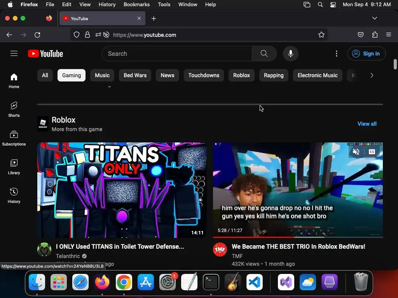398x298 pixels.
Task: Open Google Chrome from dock
Action: pyautogui.click(x=124, y=282)
